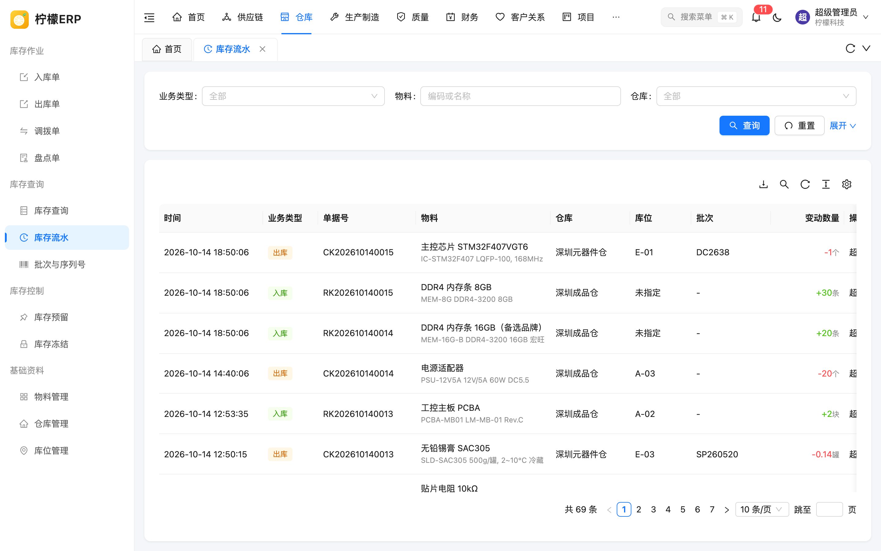881x551 pixels.
Task: Collapse the sidebar menu icon
Action: pyautogui.click(x=149, y=17)
